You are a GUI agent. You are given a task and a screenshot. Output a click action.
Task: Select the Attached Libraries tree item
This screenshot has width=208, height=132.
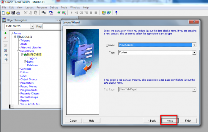(x=31, y=47)
